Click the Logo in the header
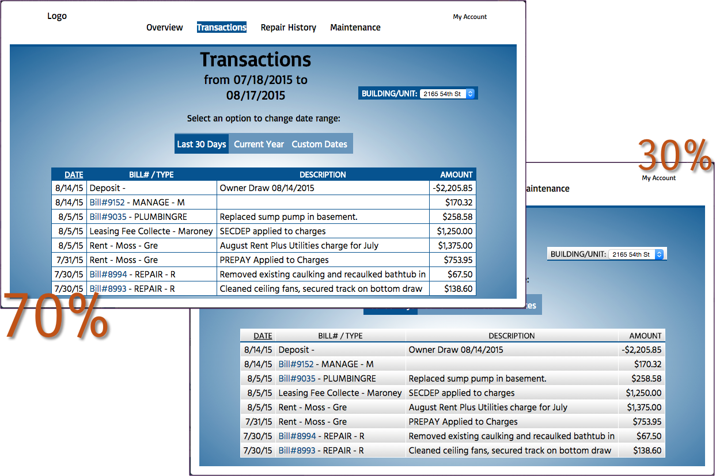This screenshot has height=476, width=716. click(x=57, y=16)
